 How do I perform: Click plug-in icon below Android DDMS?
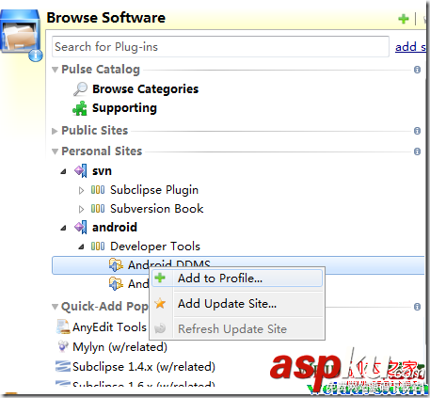(116, 283)
